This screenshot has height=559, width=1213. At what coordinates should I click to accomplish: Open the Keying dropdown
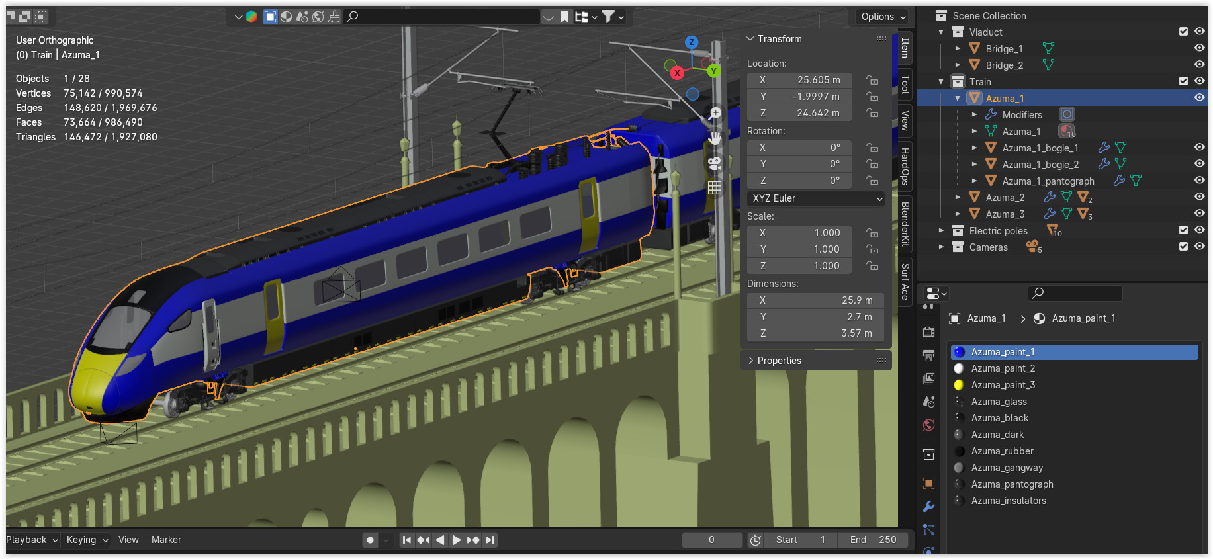[x=87, y=540]
